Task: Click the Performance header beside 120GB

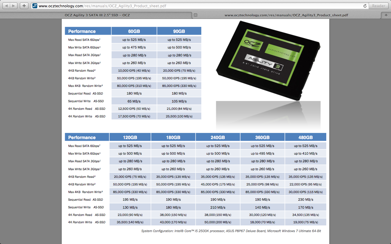Action: (x=87, y=137)
